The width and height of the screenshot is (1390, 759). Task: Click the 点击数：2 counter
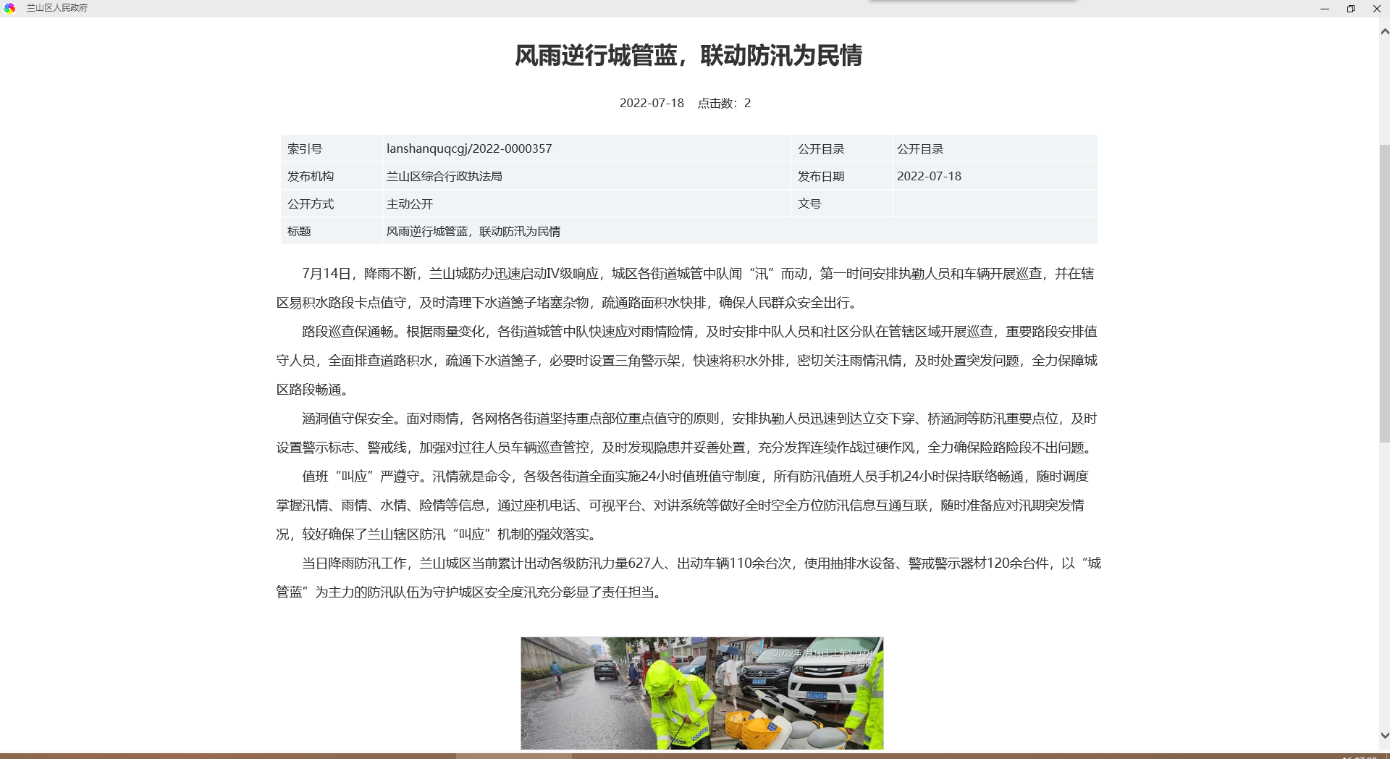point(724,103)
